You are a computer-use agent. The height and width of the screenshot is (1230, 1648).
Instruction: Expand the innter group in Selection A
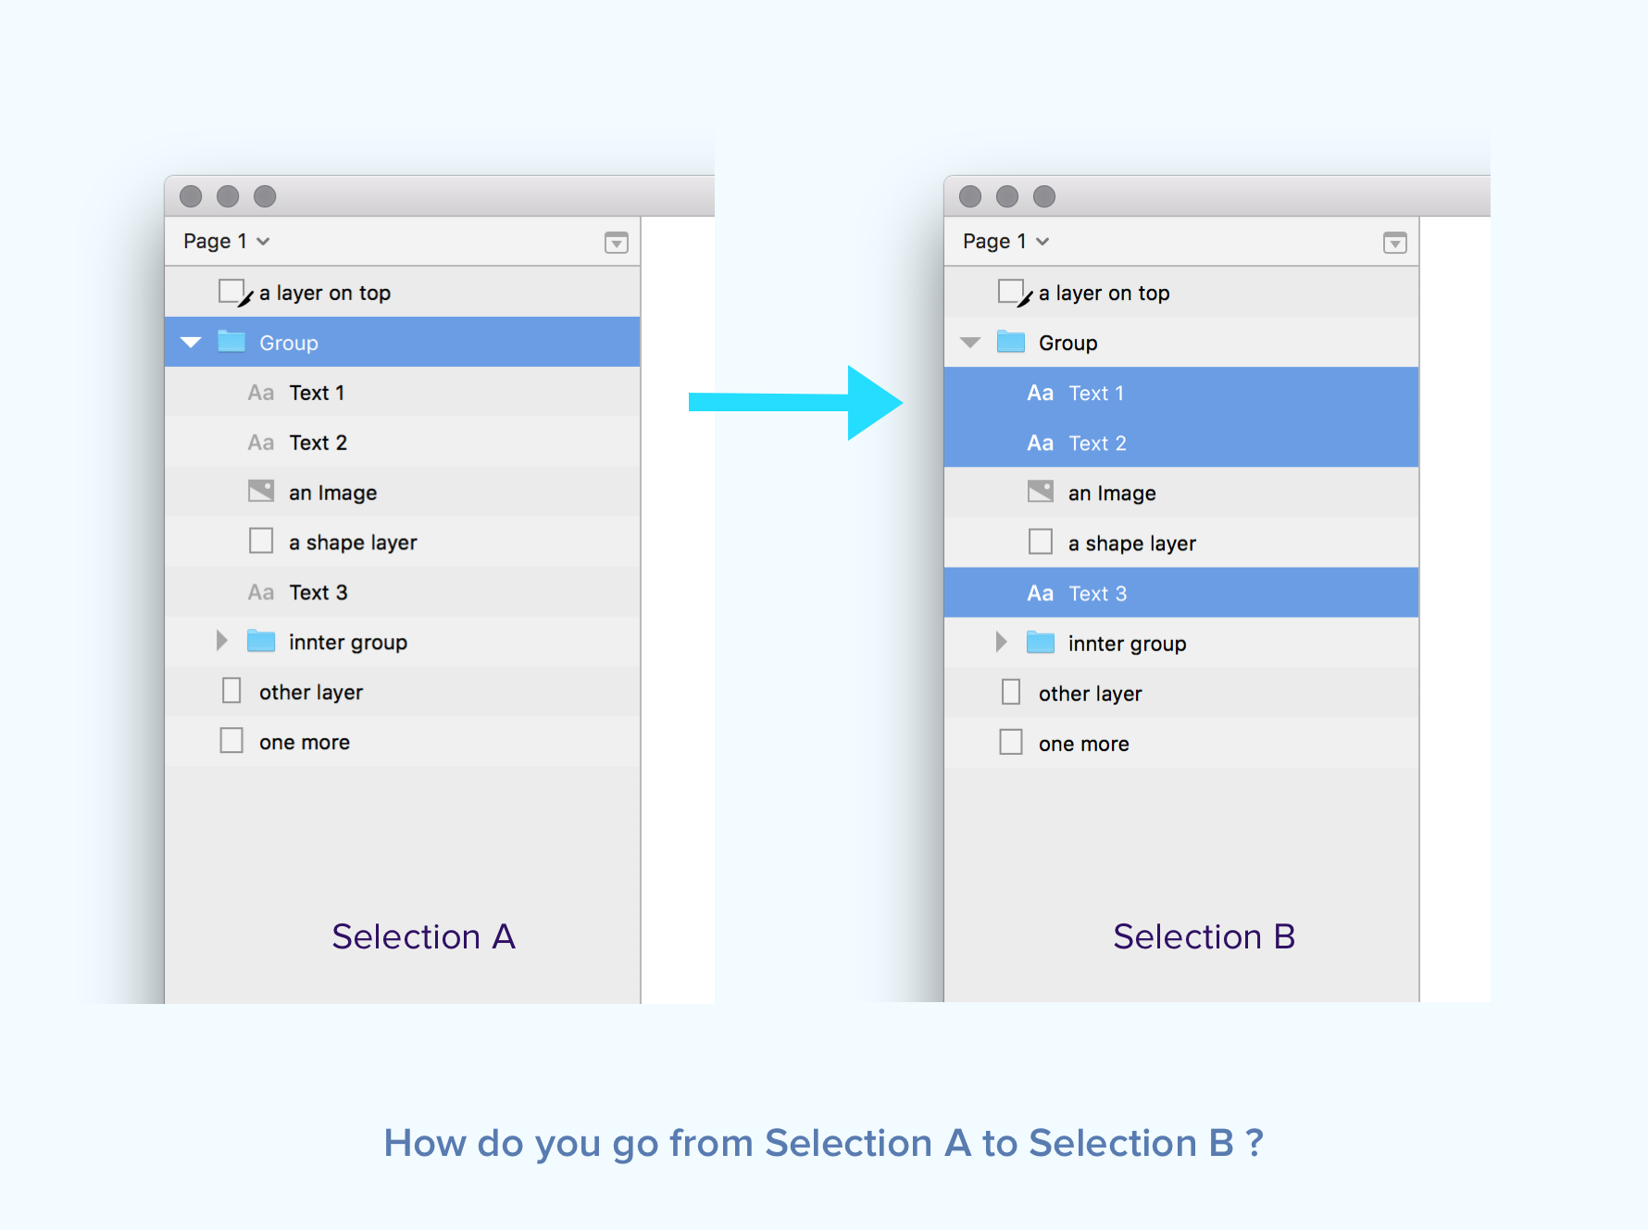[x=221, y=641]
